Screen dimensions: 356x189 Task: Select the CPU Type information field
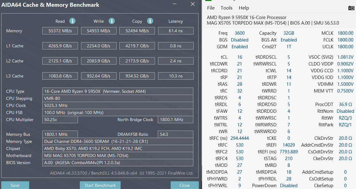[x=118, y=91]
